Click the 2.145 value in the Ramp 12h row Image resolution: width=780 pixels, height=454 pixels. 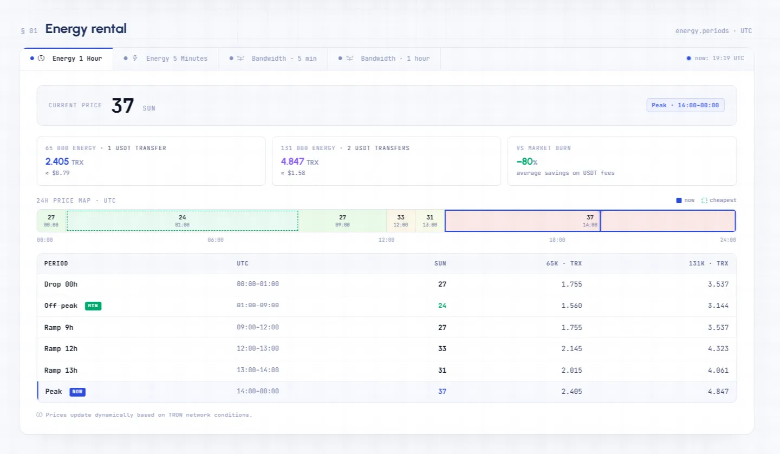click(x=573, y=349)
